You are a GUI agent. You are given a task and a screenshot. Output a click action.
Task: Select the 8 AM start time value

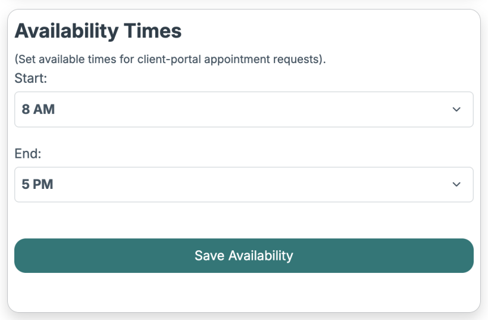coord(38,110)
